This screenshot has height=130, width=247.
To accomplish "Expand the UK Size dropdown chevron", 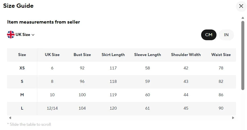I will pos(33,35).
